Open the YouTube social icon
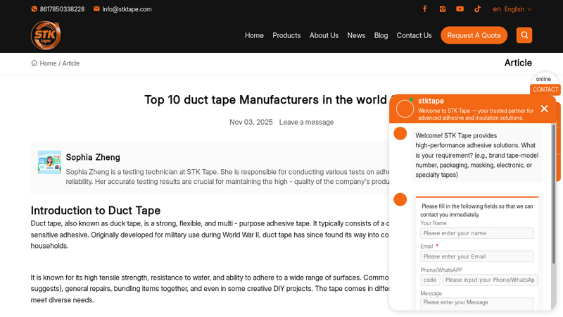Viewport: 563px width, 317px height. pyautogui.click(x=460, y=9)
